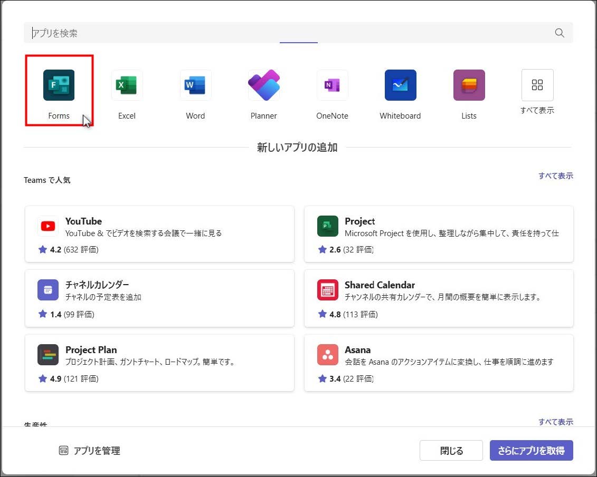Select the Lists app icon
The image size is (597, 477).
(x=469, y=85)
